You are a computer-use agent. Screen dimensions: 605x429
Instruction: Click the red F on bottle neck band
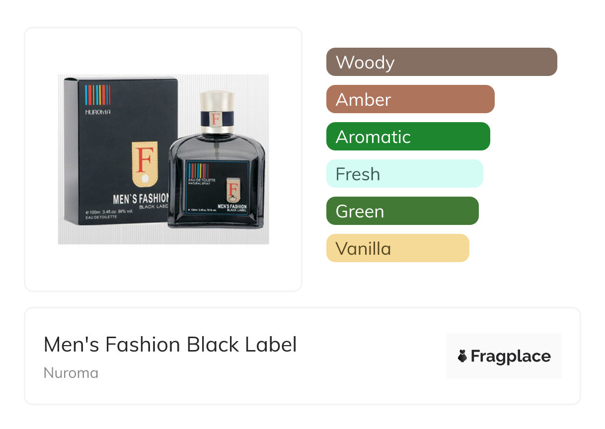(215, 119)
